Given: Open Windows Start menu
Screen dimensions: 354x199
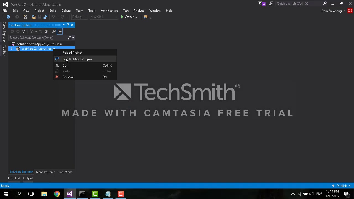Looking at the screenshot, I should 6,194.
